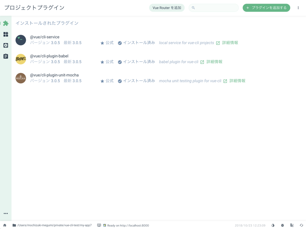This screenshot has height=229, width=306.
Task: Click the 公式 star icon for unit-mocha
Action: [102, 81]
